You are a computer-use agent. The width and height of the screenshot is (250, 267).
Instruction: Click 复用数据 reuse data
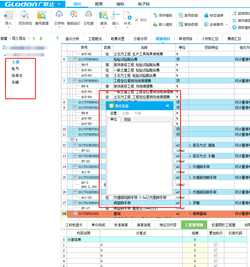(188, 16)
